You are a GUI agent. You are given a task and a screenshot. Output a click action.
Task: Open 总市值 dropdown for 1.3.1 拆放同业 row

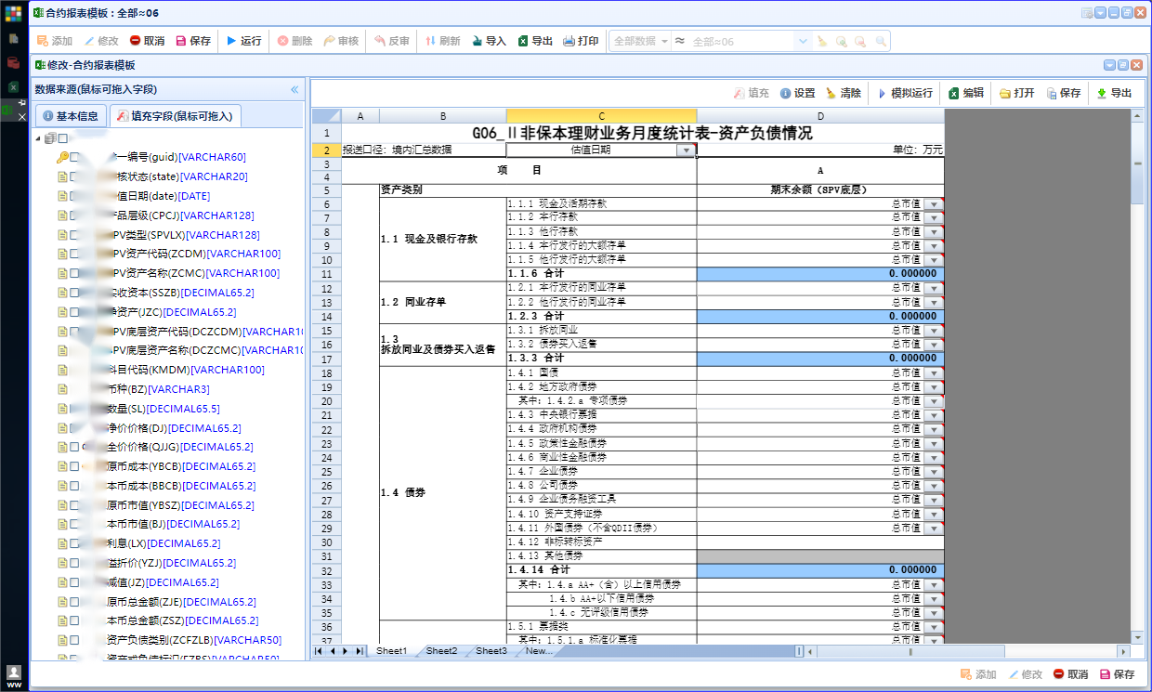pyautogui.click(x=934, y=330)
